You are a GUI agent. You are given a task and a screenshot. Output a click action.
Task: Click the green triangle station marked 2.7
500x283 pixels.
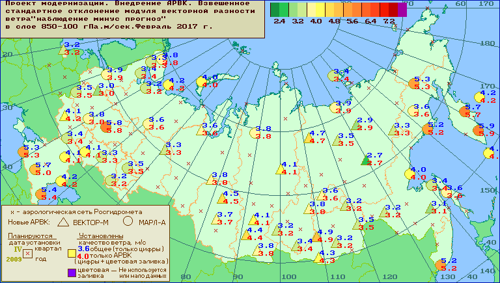coord(366,160)
